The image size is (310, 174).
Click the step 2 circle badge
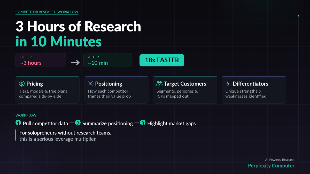78,123
